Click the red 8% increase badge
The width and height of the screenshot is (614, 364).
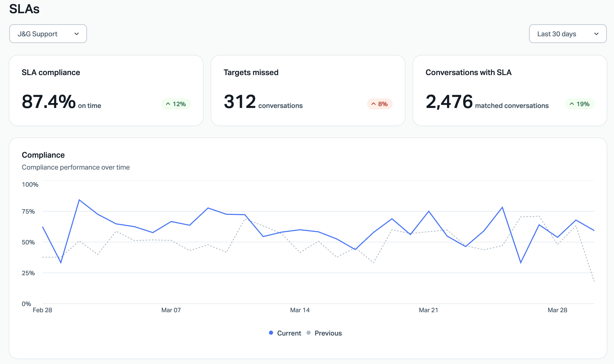click(x=380, y=104)
